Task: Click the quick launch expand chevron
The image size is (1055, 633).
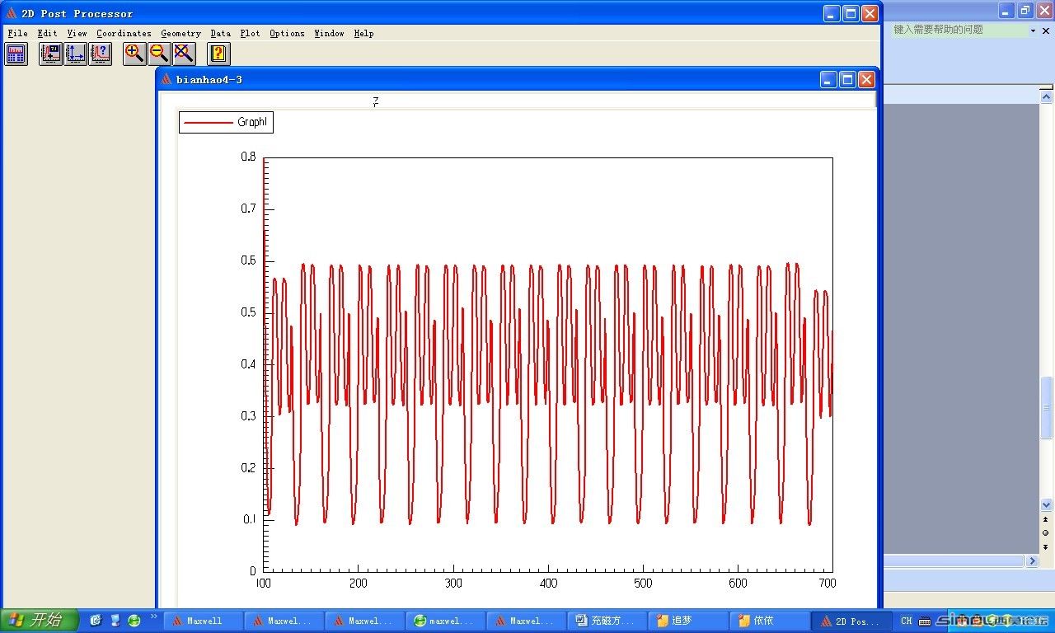Action: [153, 617]
